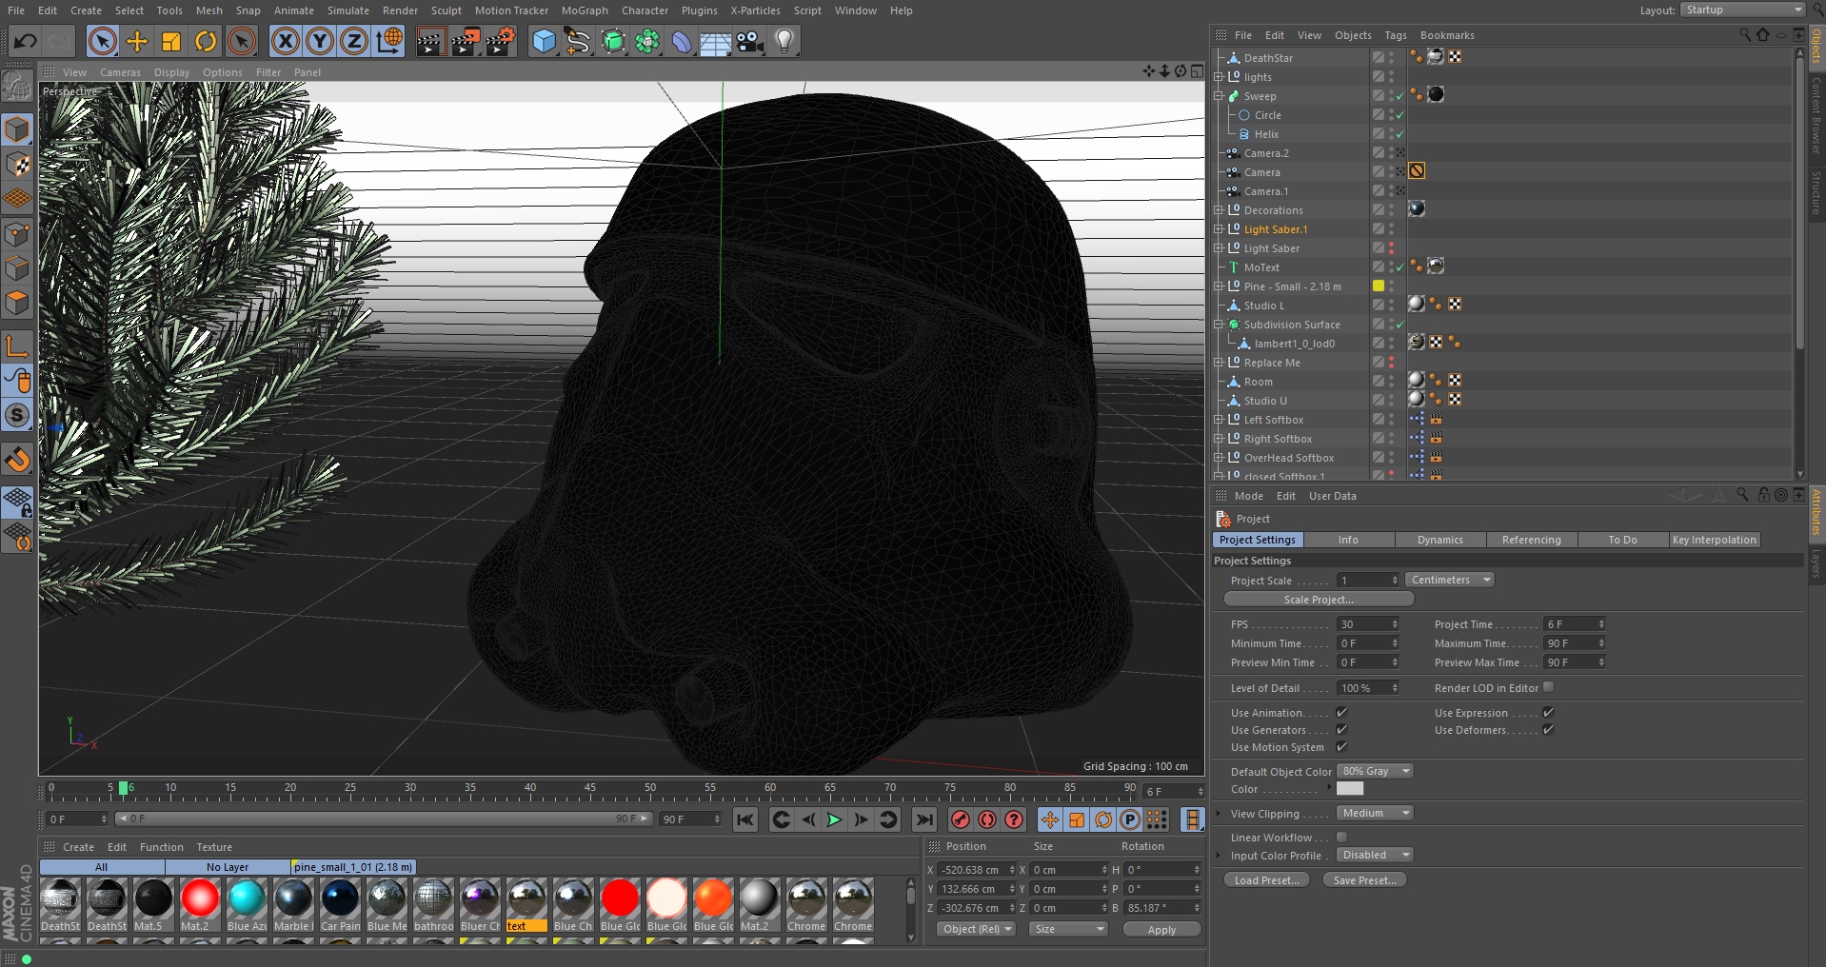Click the Save Preset... button
This screenshot has width=1826, height=967.
tap(1364, 880)
